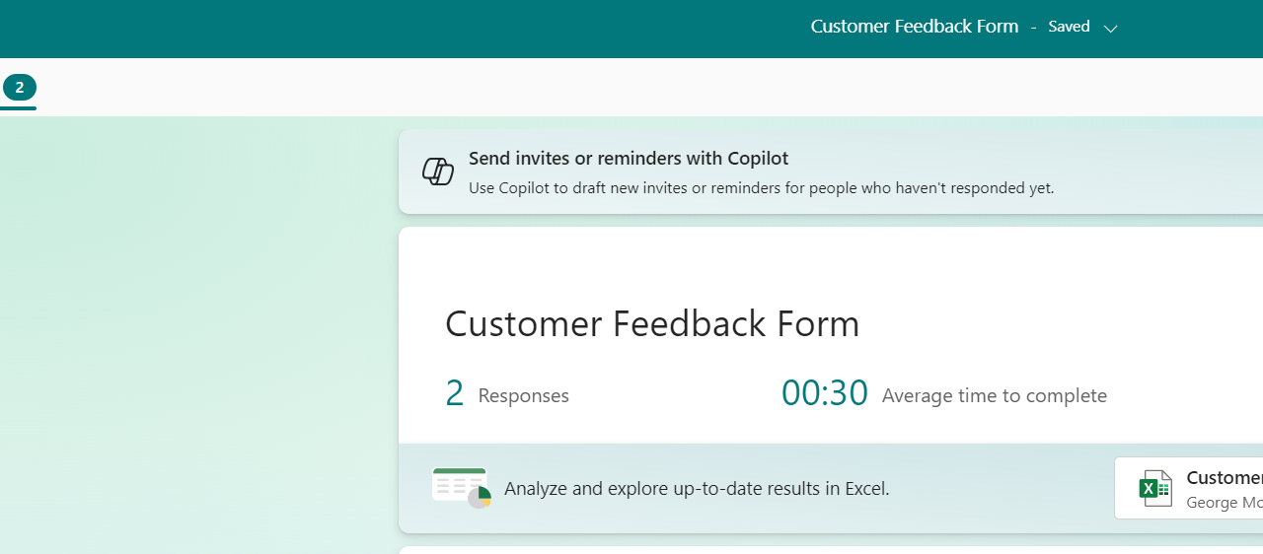The image size is (1263, 554).
Task: Click the Average time to complete label
Action: coord(994,395)
